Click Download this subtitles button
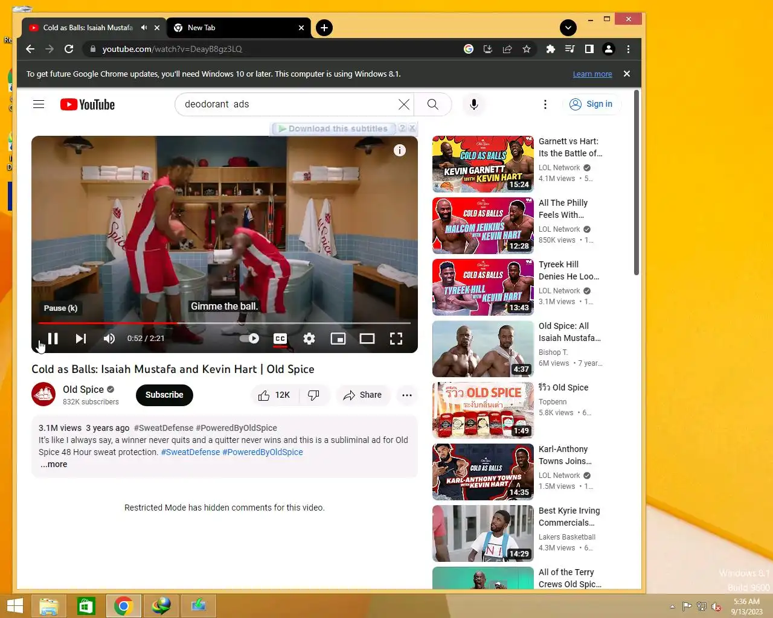The width and height of the screenshot is (773, 618). (333, 129)
